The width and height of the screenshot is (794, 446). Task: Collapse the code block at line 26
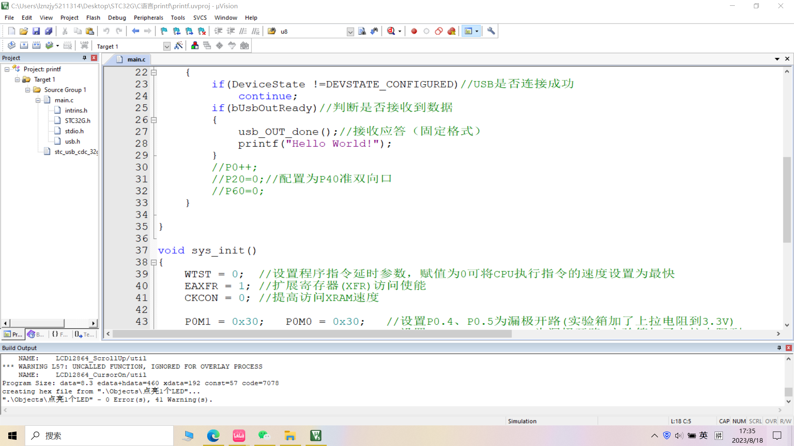point(154,120)
